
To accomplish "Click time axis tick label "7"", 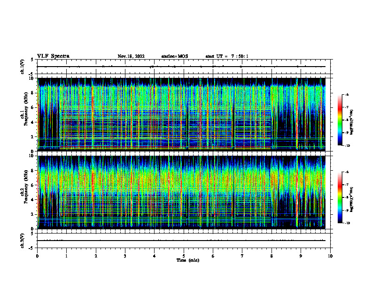I will point(242,256).
